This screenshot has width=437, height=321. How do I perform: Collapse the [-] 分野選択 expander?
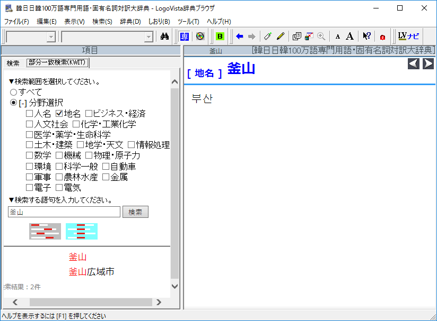(x=23, y=103)
